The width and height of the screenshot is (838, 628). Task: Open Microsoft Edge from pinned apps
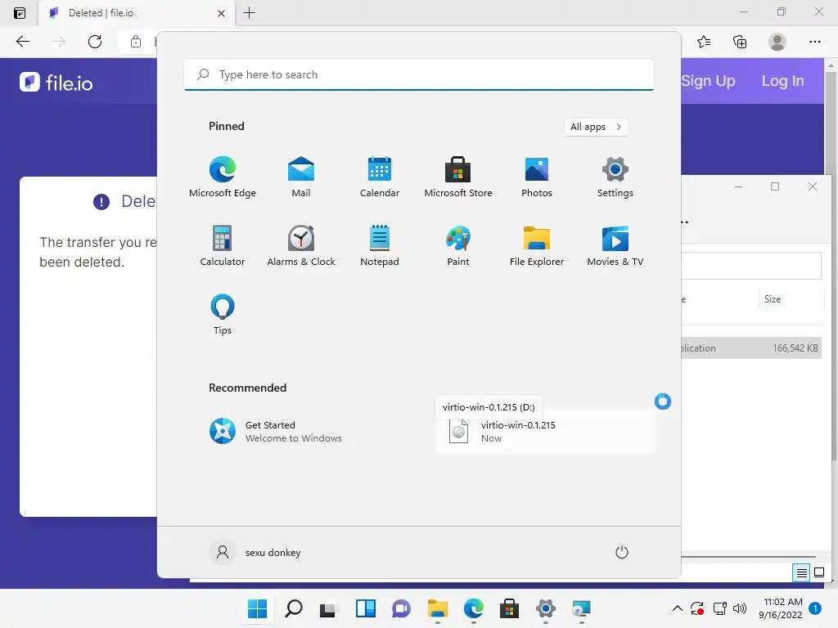coord(223,177)
